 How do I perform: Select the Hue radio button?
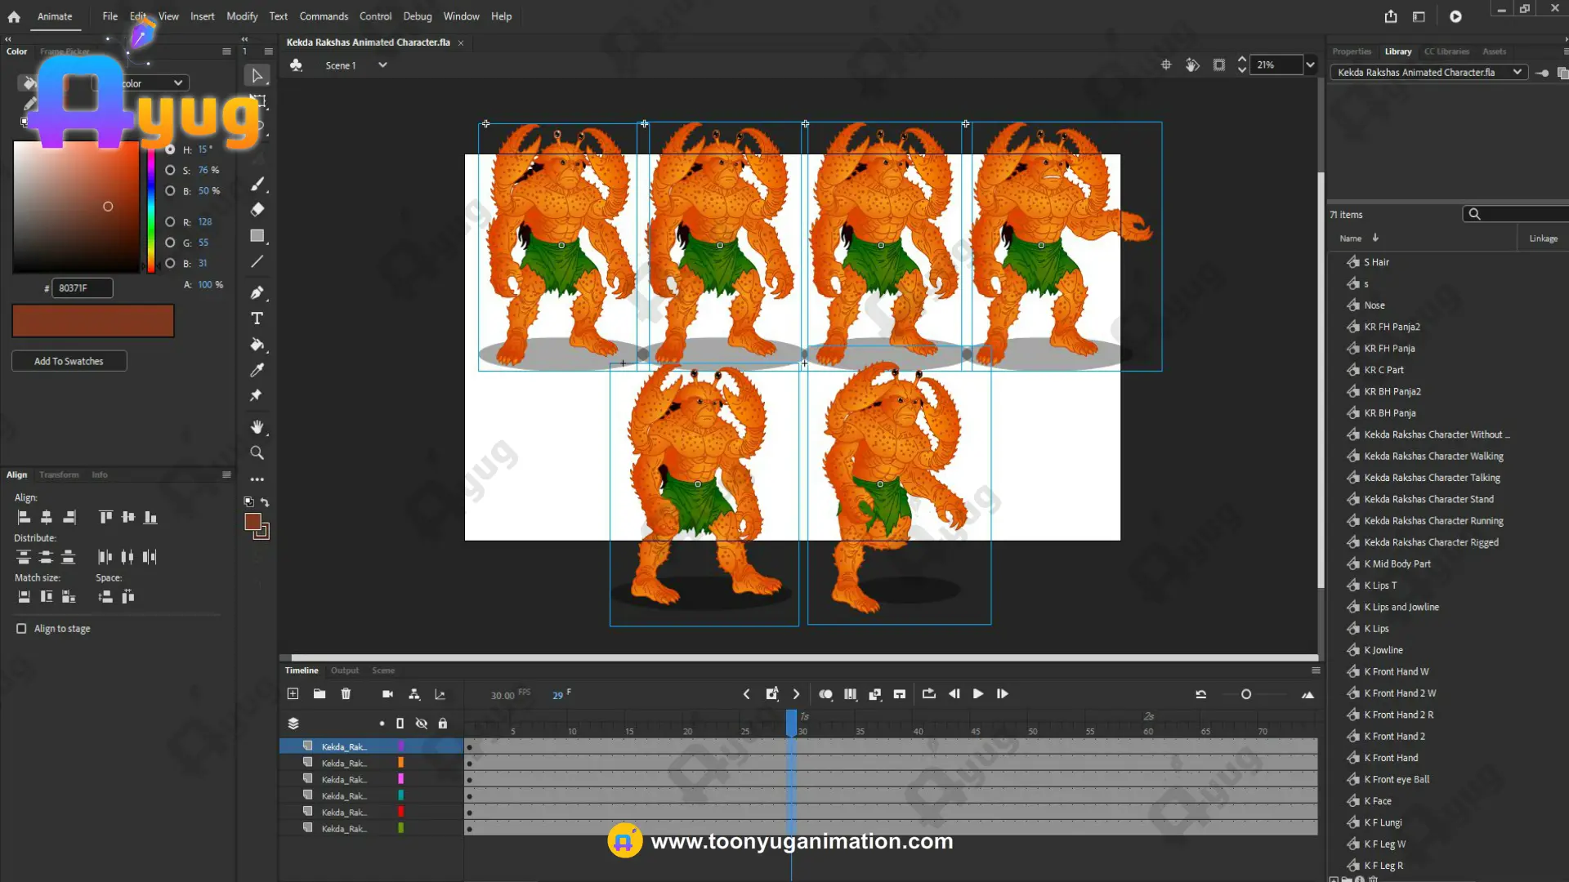point(170,149)
